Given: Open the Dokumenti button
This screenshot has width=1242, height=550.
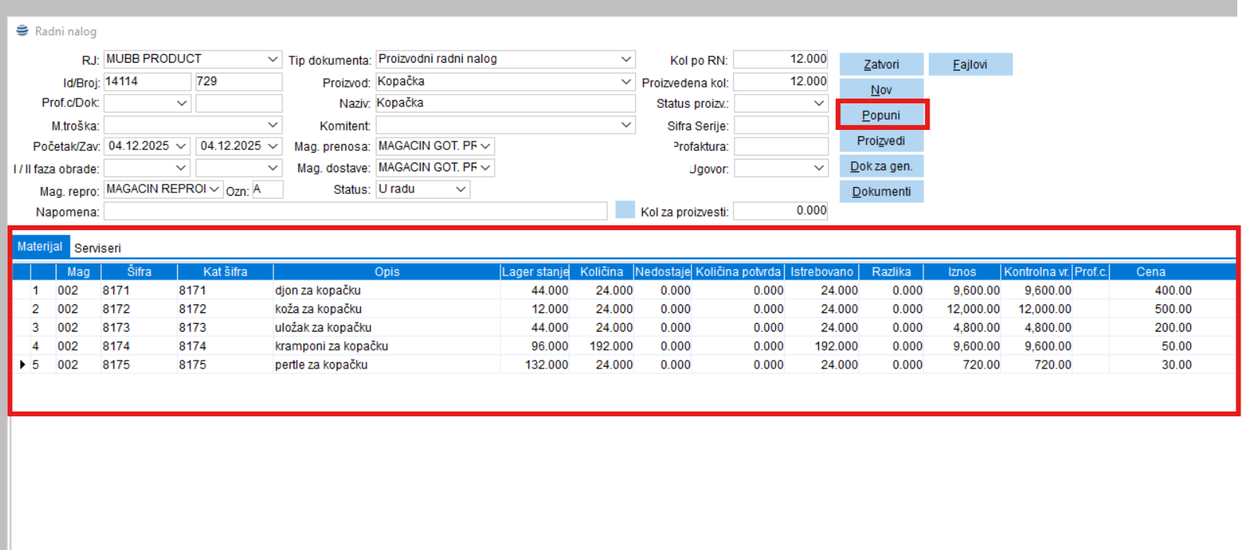Looking at the screenshot, I should click(x=881, y=192).
